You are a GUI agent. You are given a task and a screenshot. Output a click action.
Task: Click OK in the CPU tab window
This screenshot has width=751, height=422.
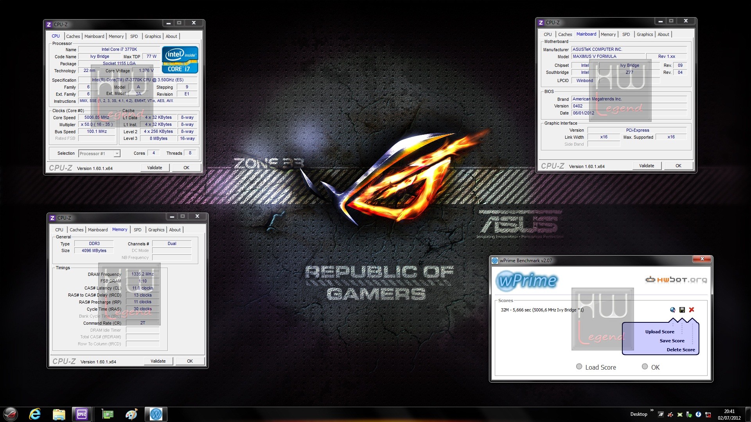pos(187,168)
